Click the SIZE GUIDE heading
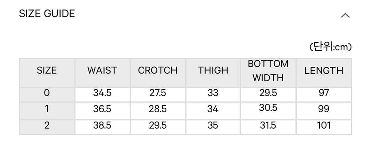Screen dimensions: 371x152 click(47, 14)
